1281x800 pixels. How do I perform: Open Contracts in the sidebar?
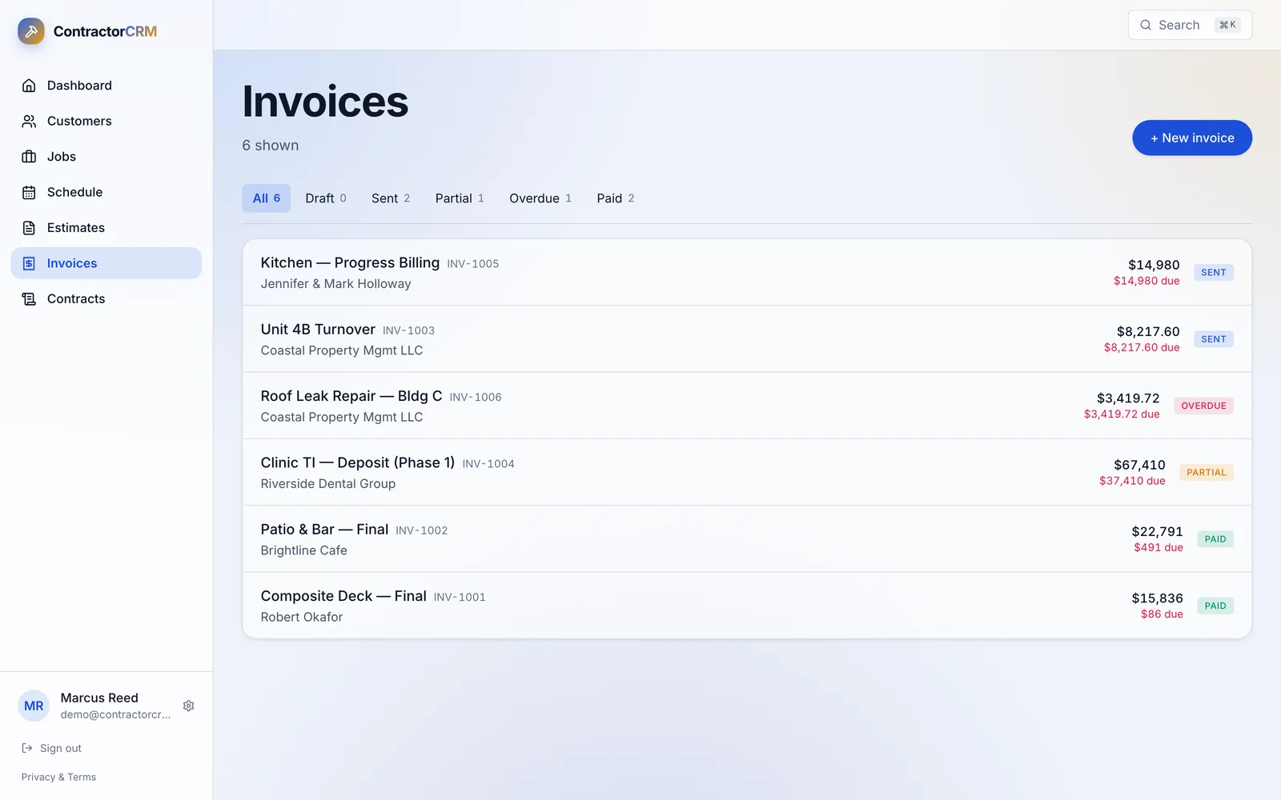[106, 299]
